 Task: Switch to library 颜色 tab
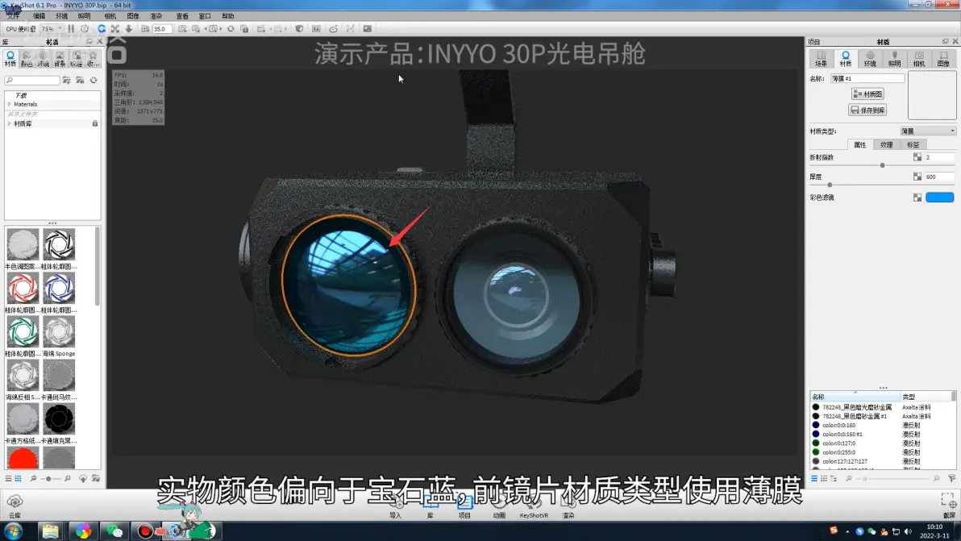27,59
